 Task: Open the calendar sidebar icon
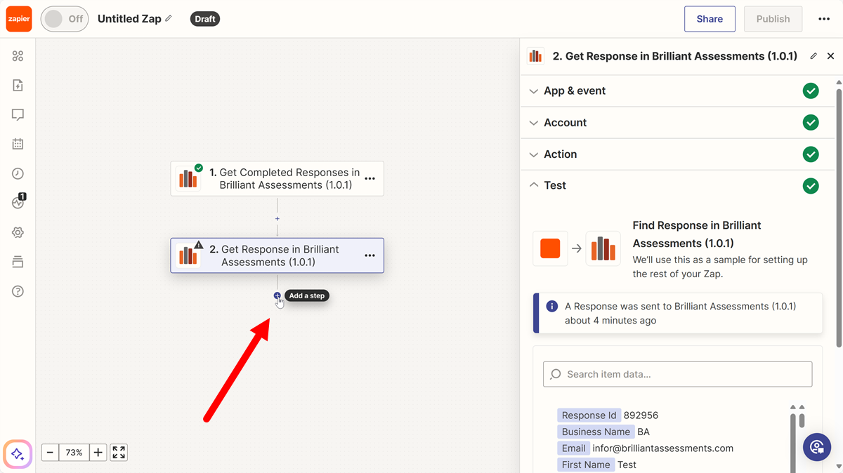point(18,144)
